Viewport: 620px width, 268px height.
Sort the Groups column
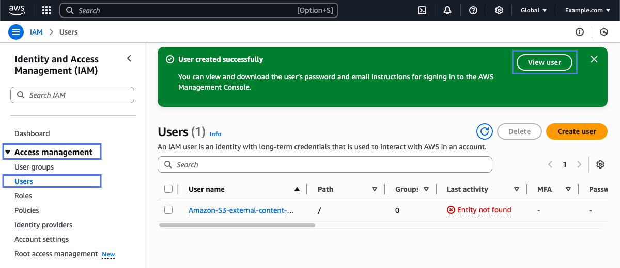tap(426, 189)
